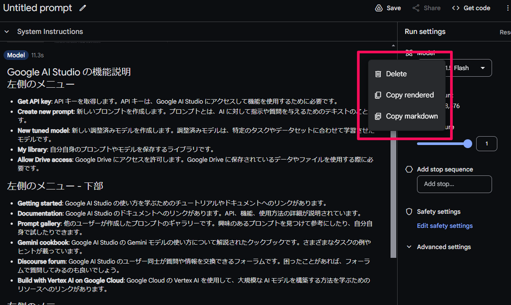Click the Add stop sequence input field
Screen dimensions: 511x305
pyautogui.click(x=454, y=184)
